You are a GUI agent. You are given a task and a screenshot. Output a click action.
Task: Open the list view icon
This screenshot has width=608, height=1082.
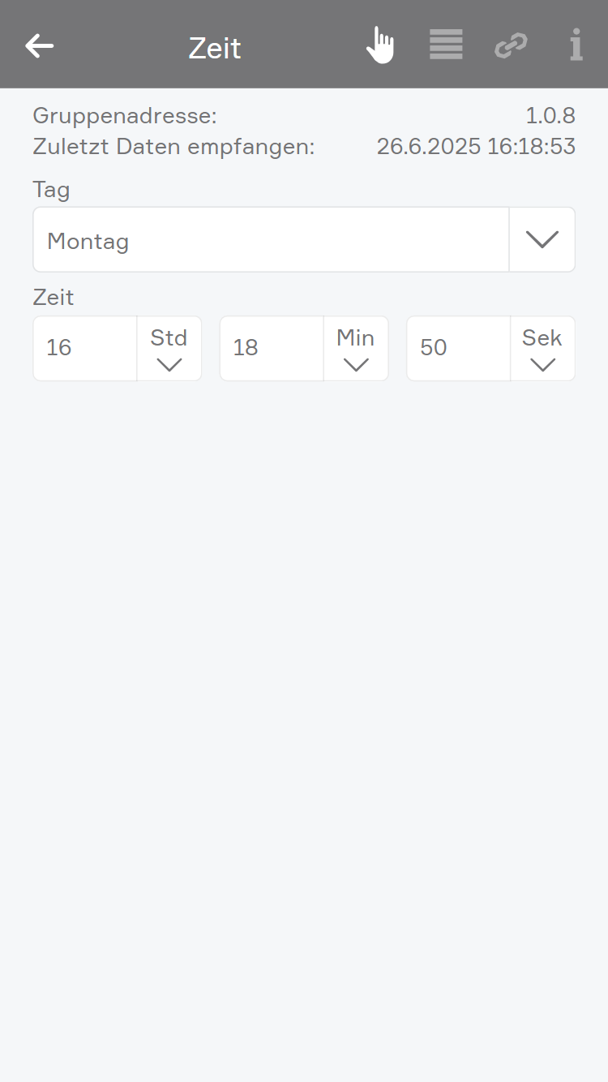[x=446, y=45]
